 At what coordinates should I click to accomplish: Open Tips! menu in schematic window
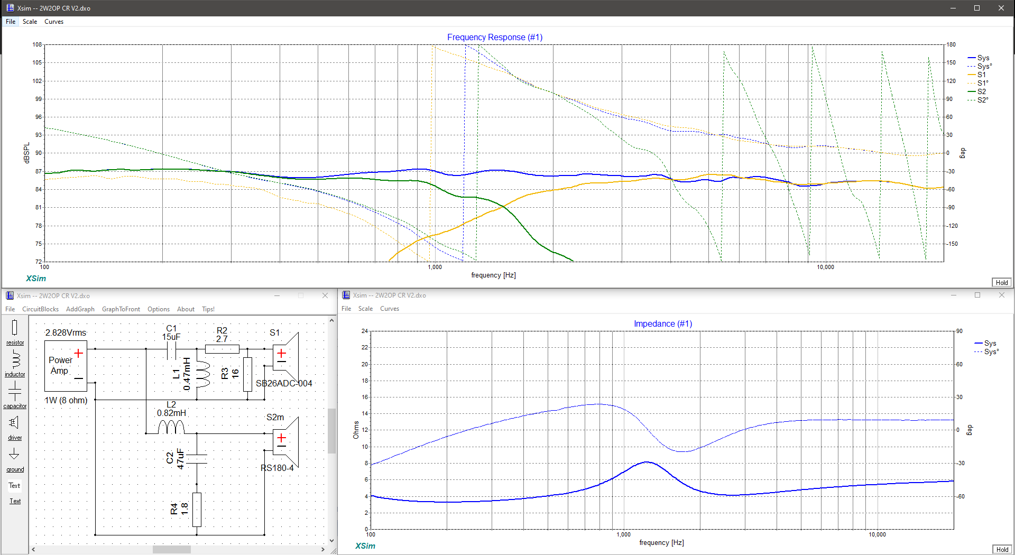coord(208,309)
